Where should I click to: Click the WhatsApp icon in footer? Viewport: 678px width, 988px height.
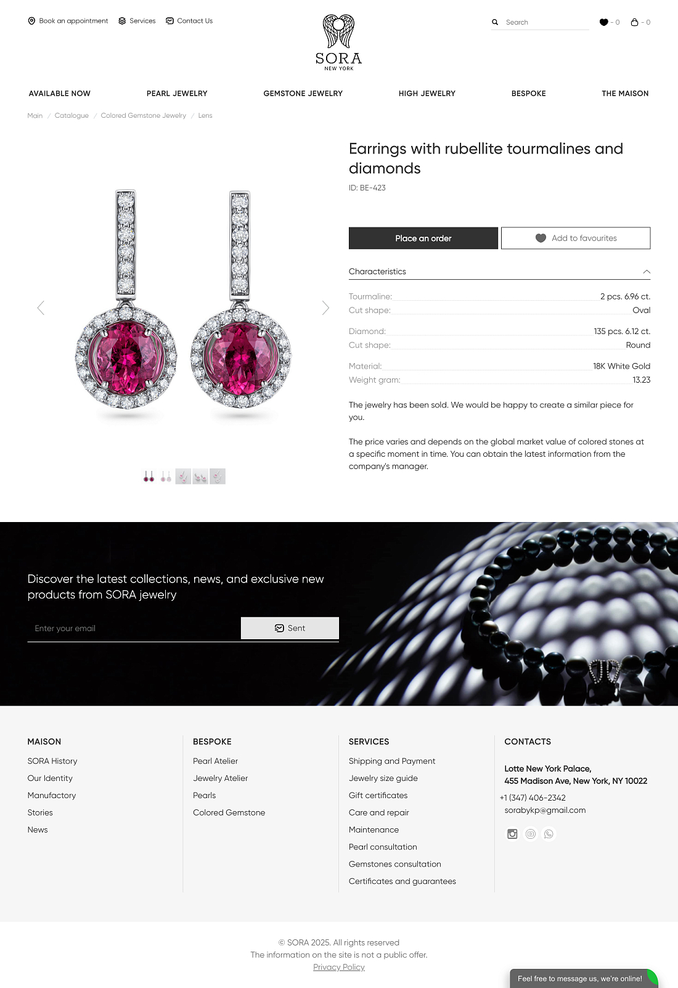pos(549,834)
